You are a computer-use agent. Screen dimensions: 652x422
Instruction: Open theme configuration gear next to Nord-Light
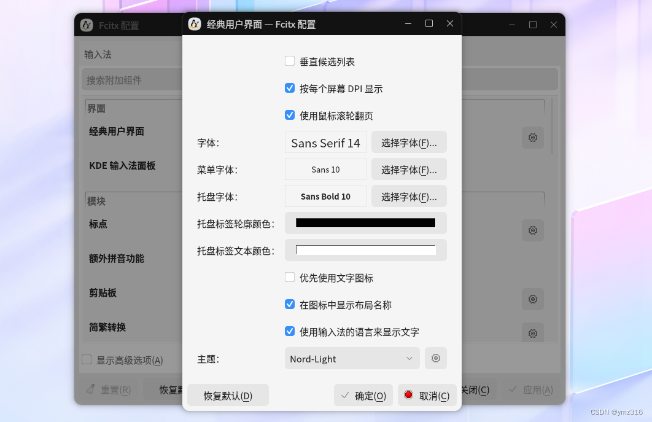pyautogui.click(x=436, y=358)
